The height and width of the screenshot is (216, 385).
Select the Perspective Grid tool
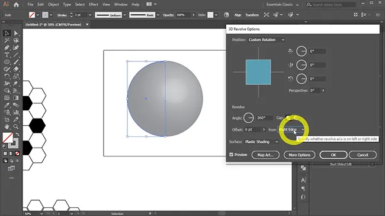pyautogui.click(x=16, y=91)
